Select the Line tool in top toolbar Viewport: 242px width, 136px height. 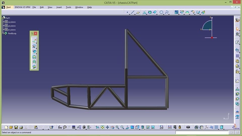(133, 12)
